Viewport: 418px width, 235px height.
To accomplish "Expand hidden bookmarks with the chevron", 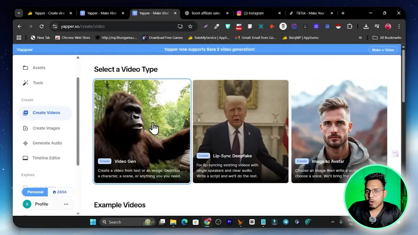I will click(360, 38).
